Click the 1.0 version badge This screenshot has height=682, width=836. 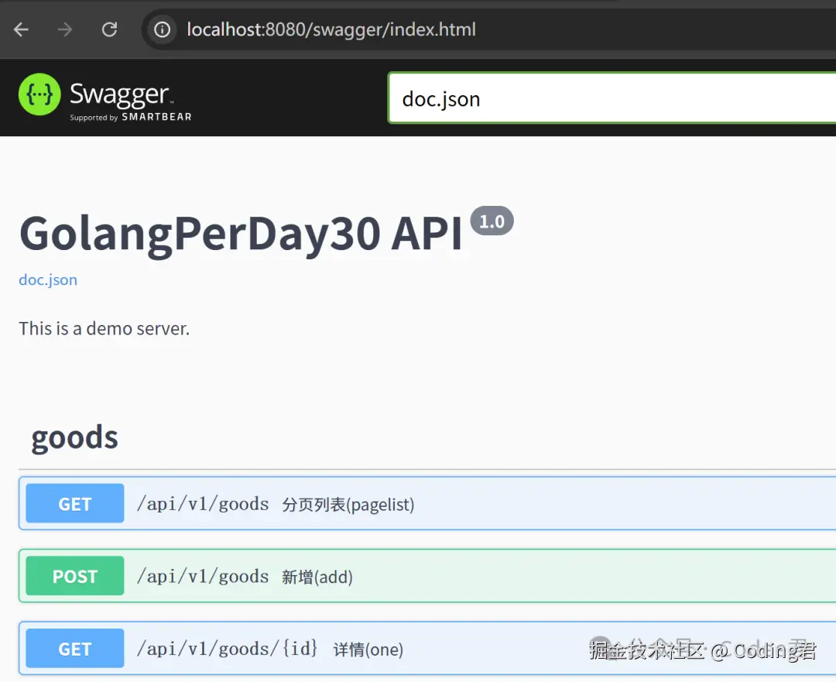point(492,222)
